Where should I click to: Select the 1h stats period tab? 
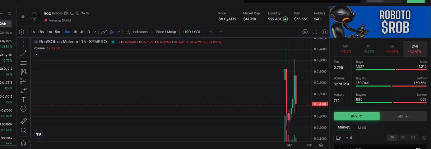(369, 49)
